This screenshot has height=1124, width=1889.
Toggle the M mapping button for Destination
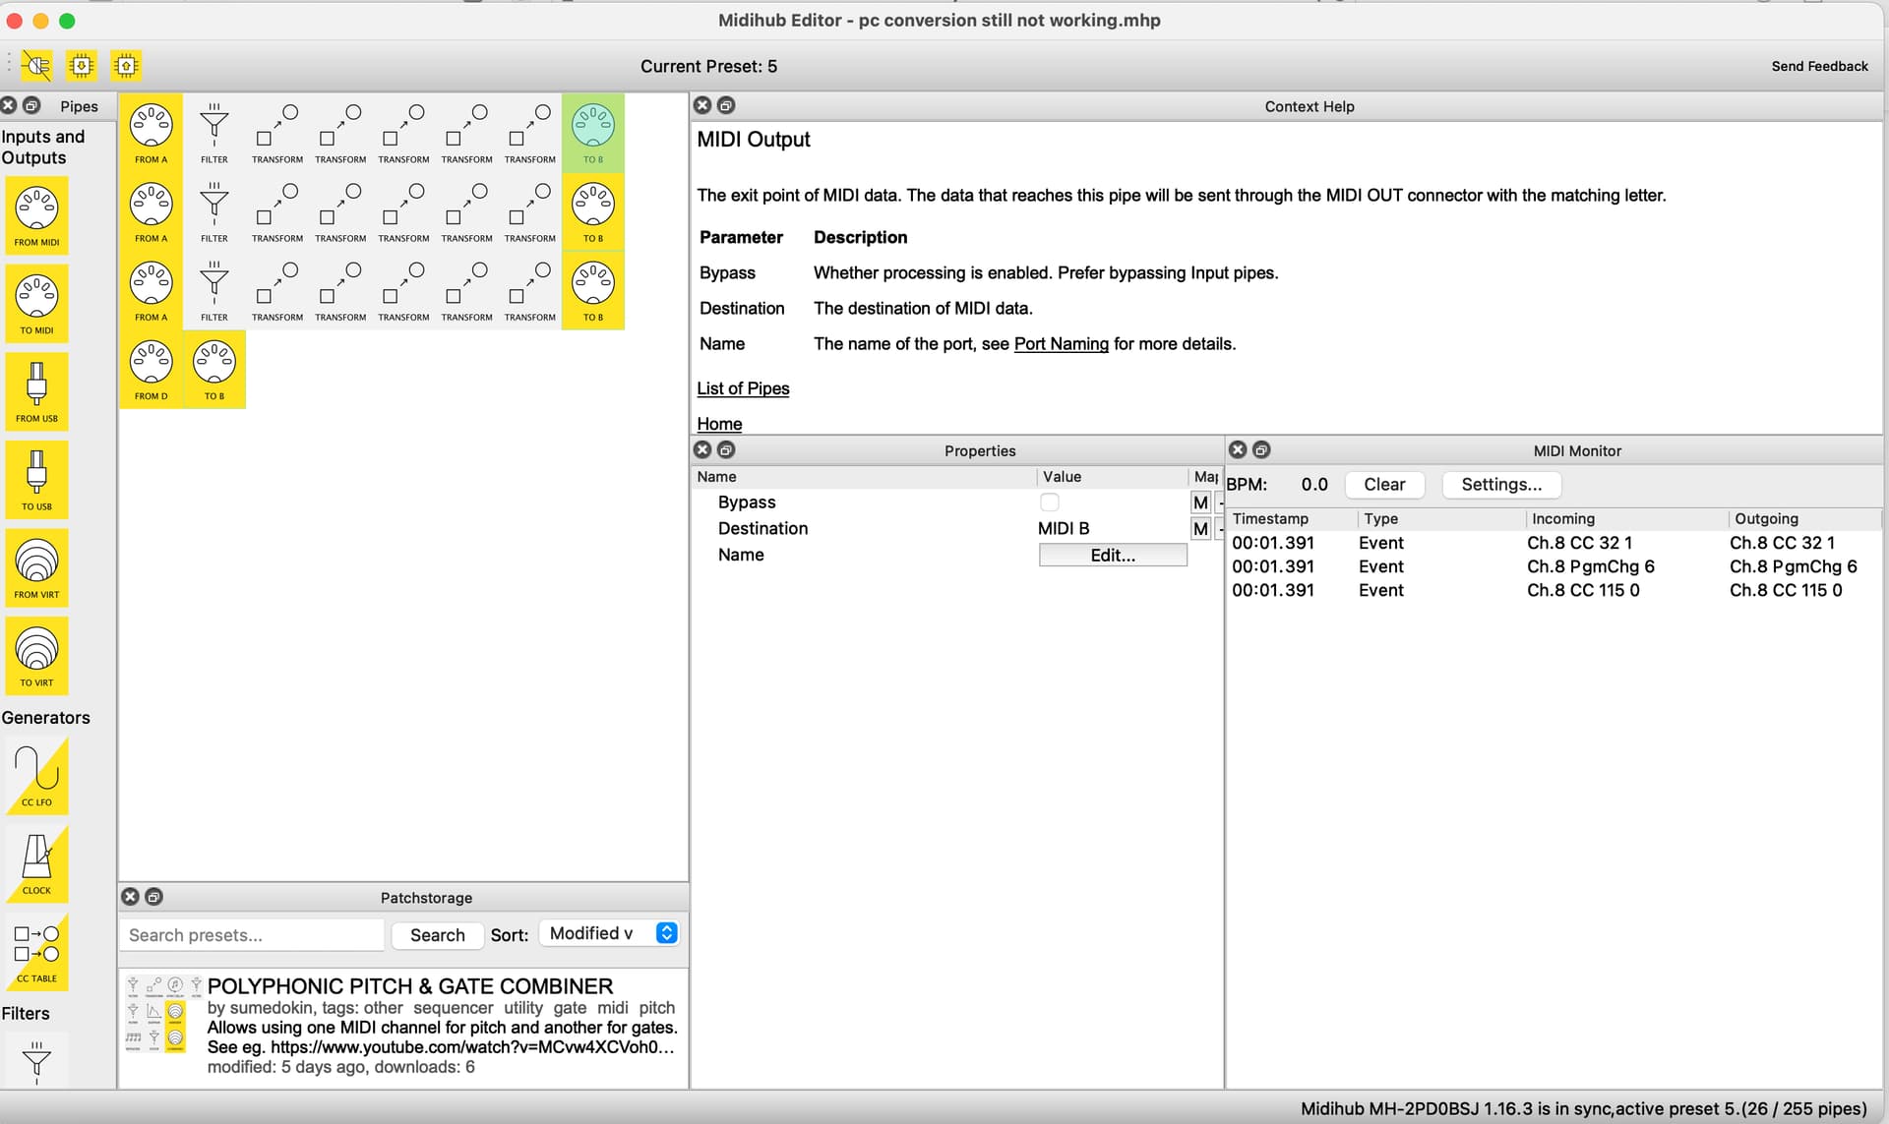click(x=1199, y=529)
